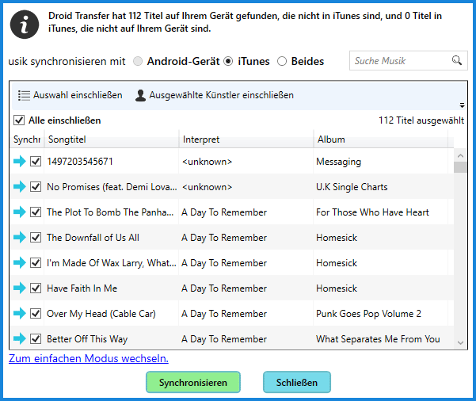The height and width of the screenshot is (401, 476).
Task: Focus the Suche Musik search field
Action: point(409,60)
